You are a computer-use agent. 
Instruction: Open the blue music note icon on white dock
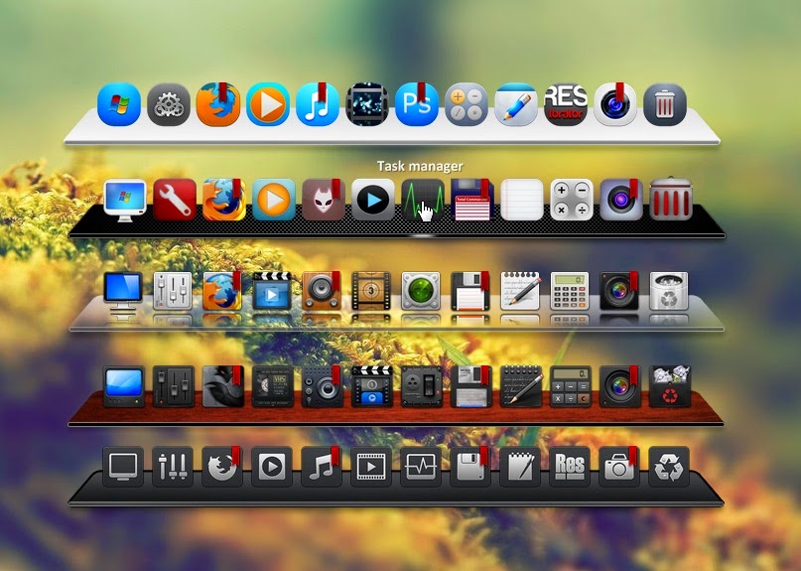coord(318,104)
